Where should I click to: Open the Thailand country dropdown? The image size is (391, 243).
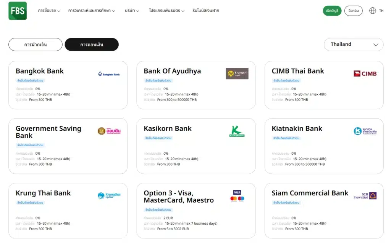tap(354, 44)
